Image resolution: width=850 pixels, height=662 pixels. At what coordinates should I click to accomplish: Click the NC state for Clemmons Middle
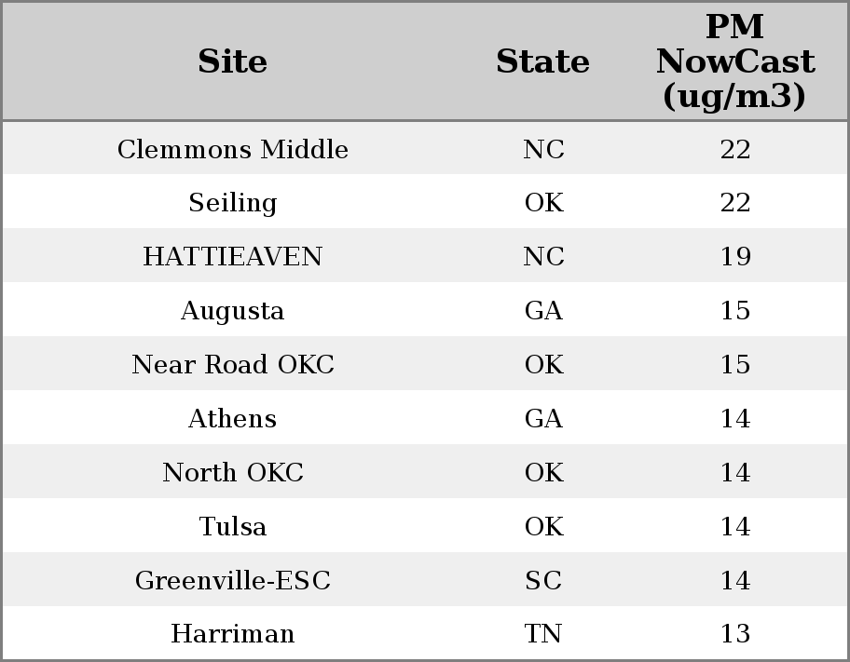click(543, 150)
